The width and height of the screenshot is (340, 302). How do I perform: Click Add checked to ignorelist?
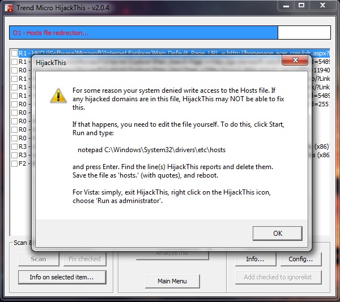tap(278, 277)
